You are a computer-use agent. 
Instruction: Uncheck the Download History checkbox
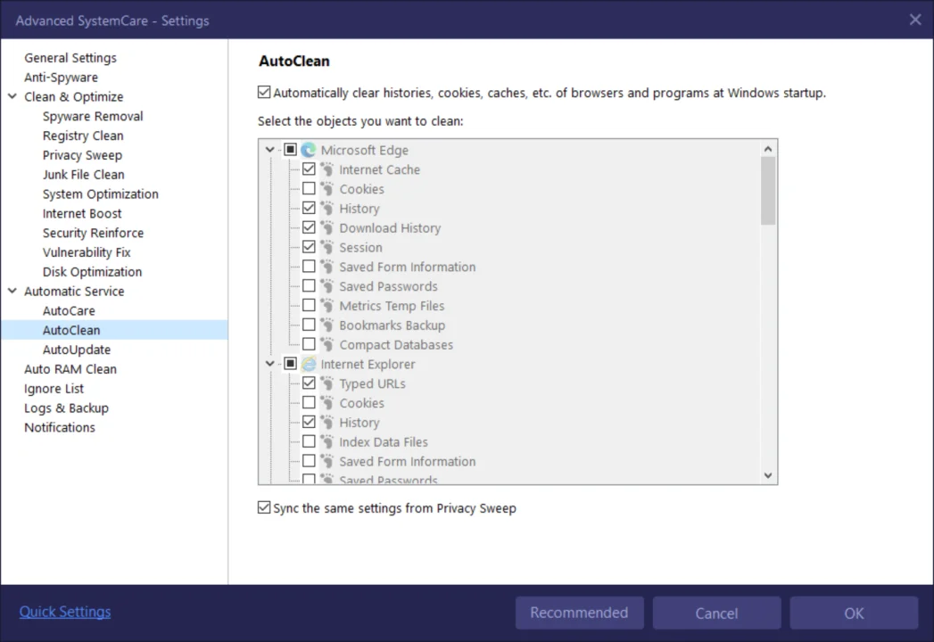(309, 226)
